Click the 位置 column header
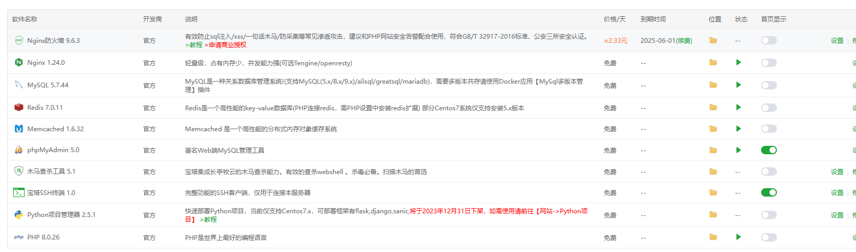This screenshot has width=856, height=252. [715, 19]
